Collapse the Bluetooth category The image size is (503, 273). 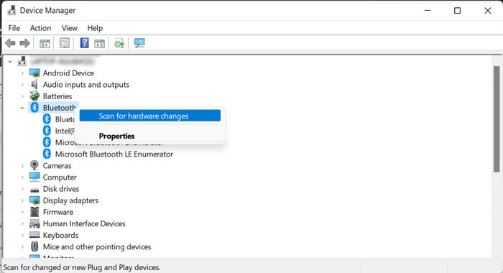click(x=22, y=108)
